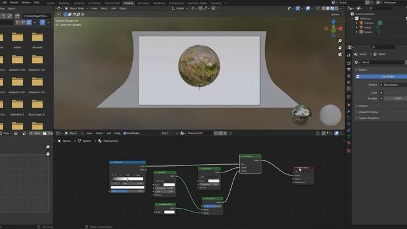Open the Render menu
The height and width of the screenshot is (229, 407).
click(x=14, y=3)
